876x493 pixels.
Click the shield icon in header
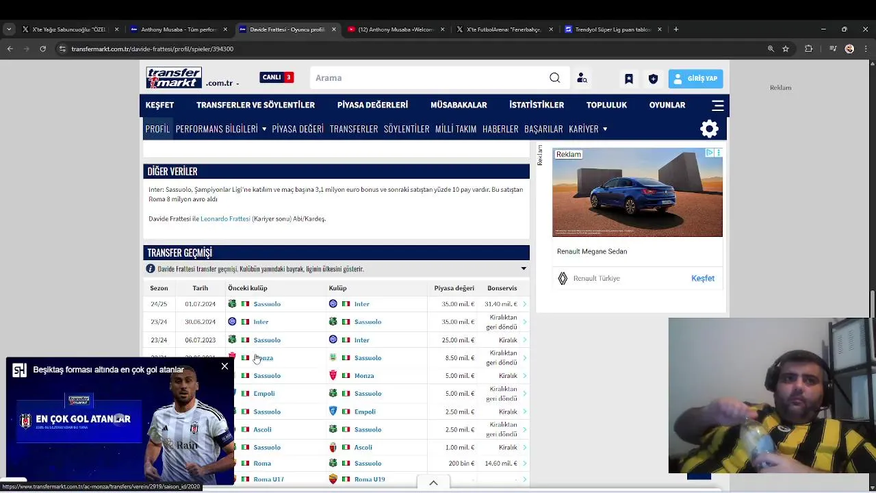(653, 79)
